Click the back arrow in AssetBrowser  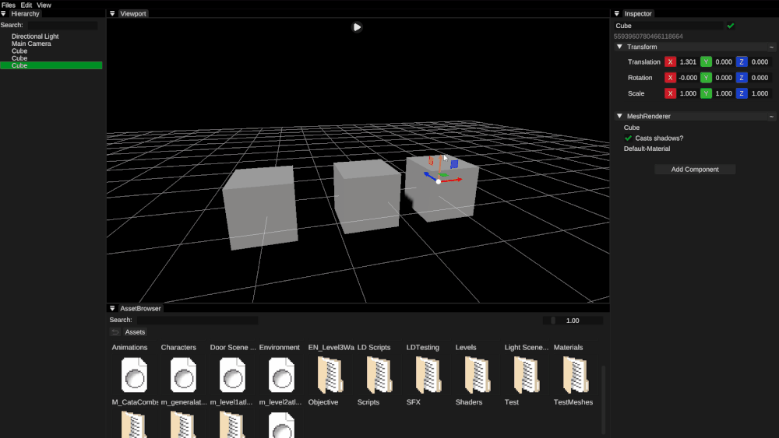point(115,332)
